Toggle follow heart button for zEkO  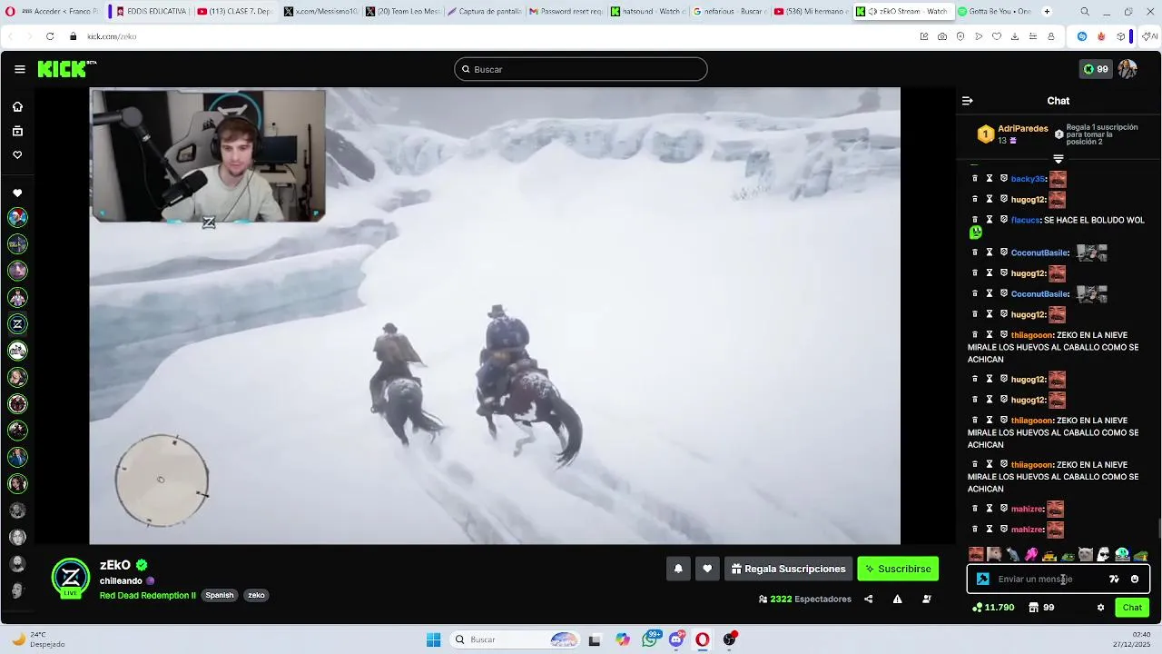tap(707, 569)
